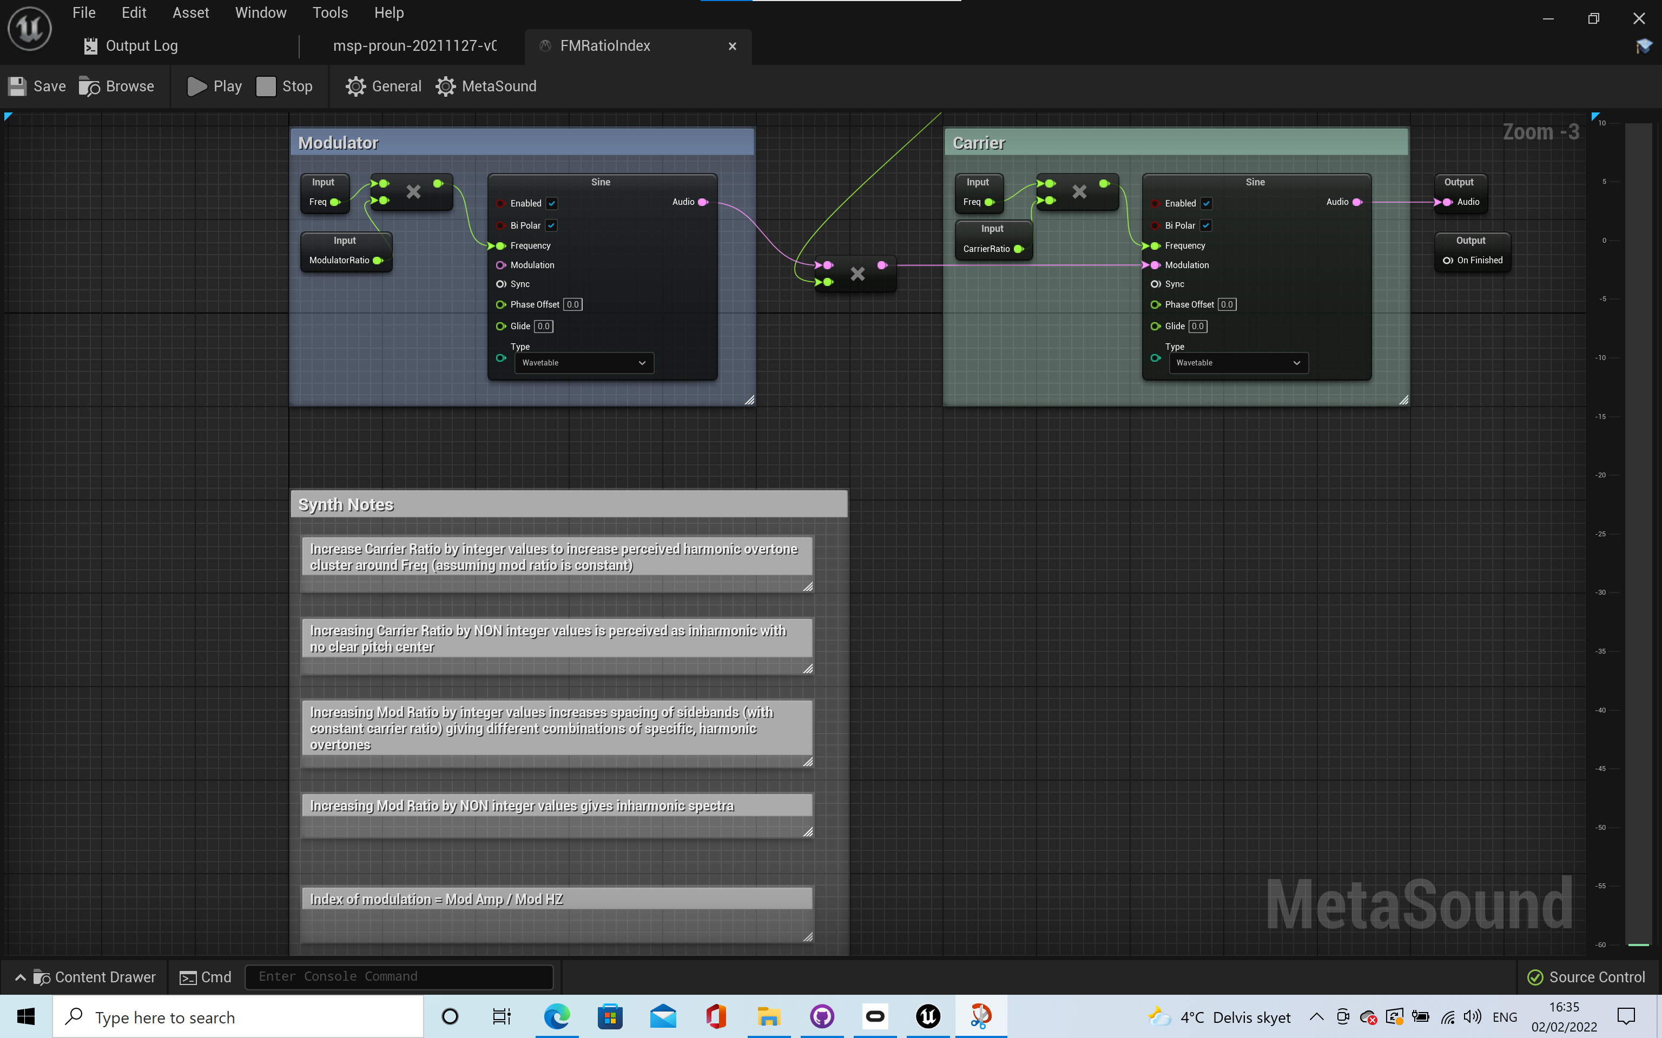Open the learning hub icon top right

[1644, 46]
